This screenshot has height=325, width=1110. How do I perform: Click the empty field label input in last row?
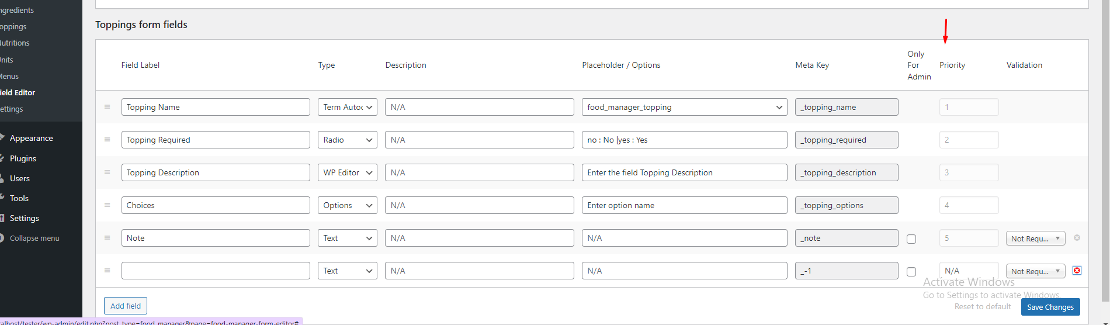[216, 271]
